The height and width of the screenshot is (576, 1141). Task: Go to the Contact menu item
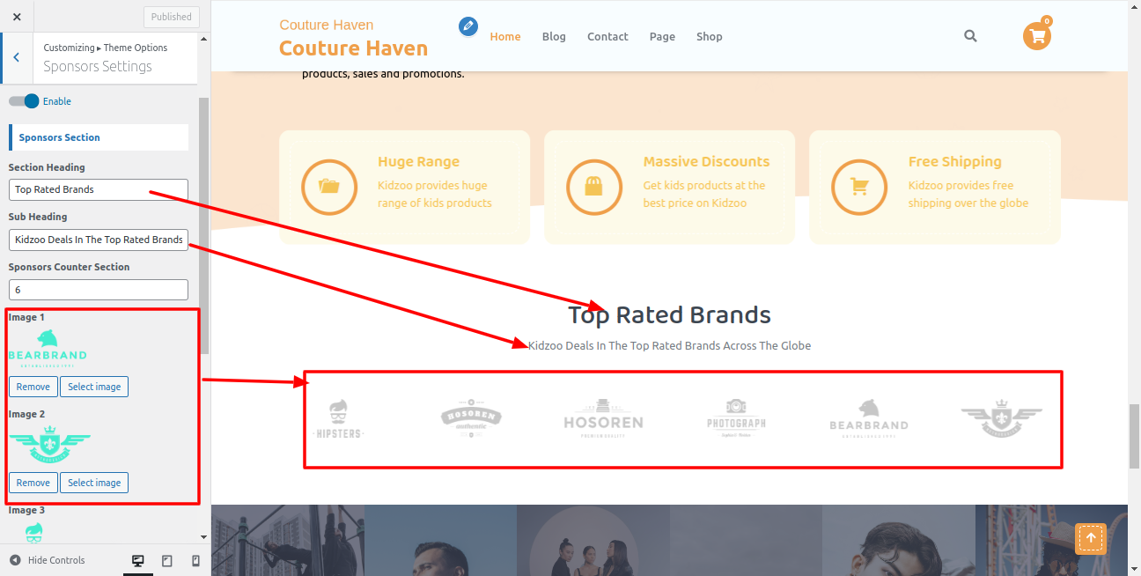607,37
